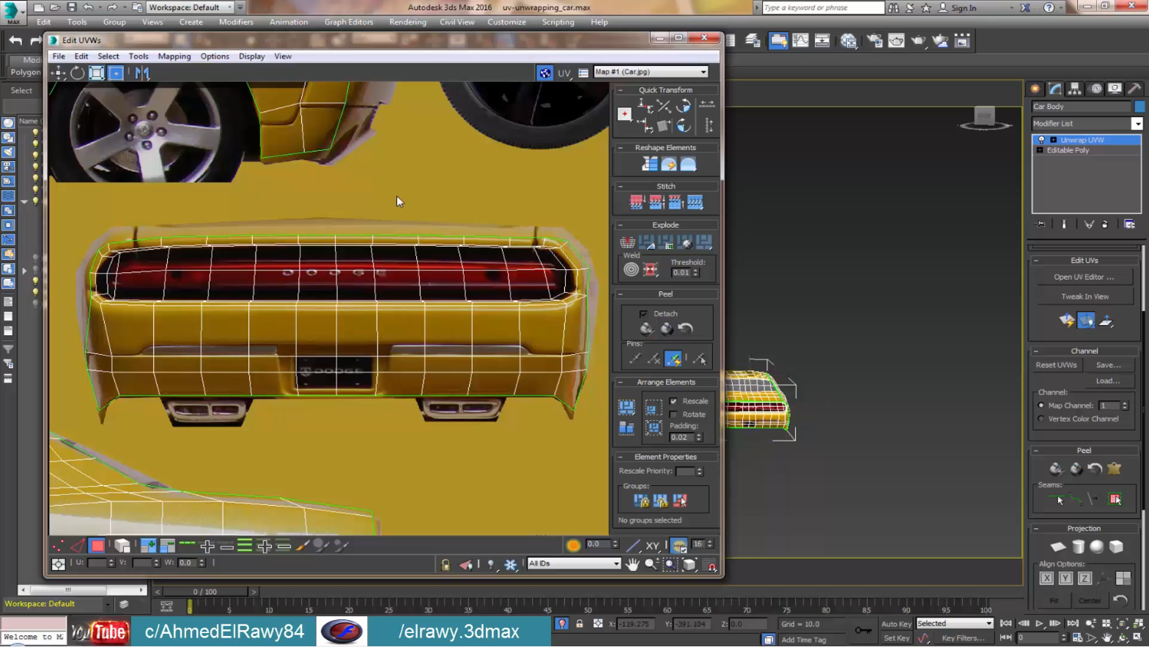The height and width of the screenshot is (647, 1149).
Task: Select Editable Poly in the modifier stack
Action: (x=1068, y=150)
